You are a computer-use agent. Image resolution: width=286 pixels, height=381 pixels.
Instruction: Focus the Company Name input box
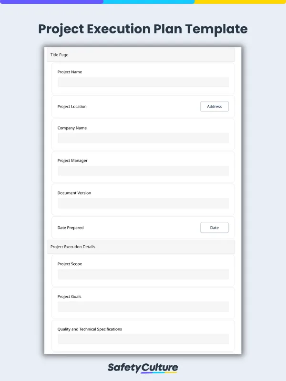click(x=143, y=138)
